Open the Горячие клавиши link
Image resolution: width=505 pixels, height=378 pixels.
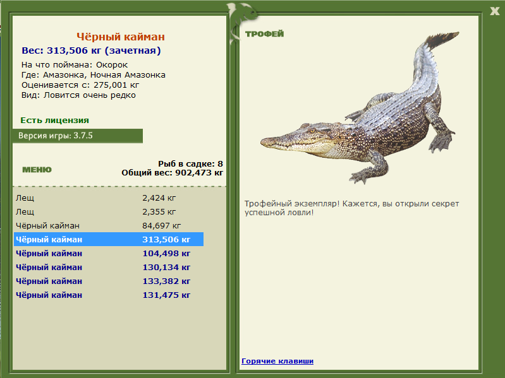pos(277,361)
